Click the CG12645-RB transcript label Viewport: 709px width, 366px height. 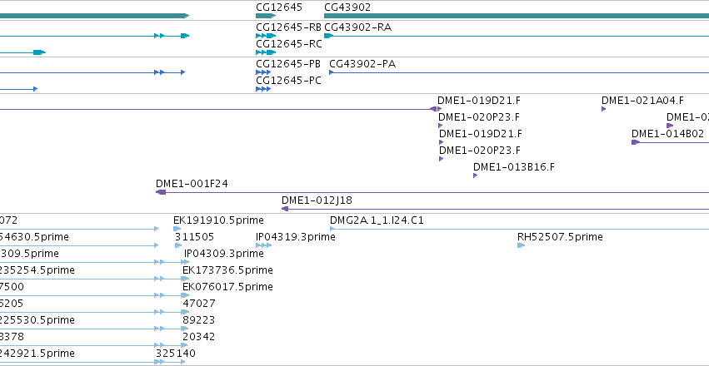tap(288, 27)
